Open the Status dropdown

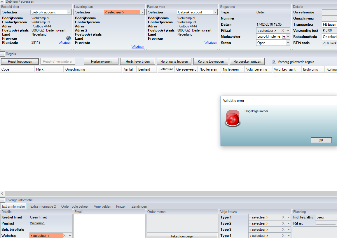pos(288,43)
